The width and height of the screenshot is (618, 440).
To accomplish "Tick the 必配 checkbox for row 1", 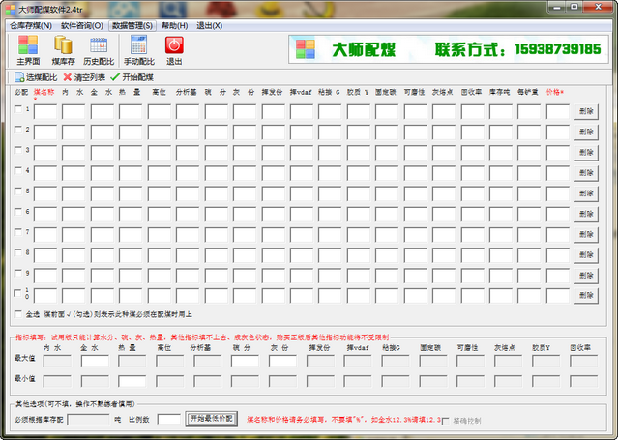I will (x=18, y=109).
